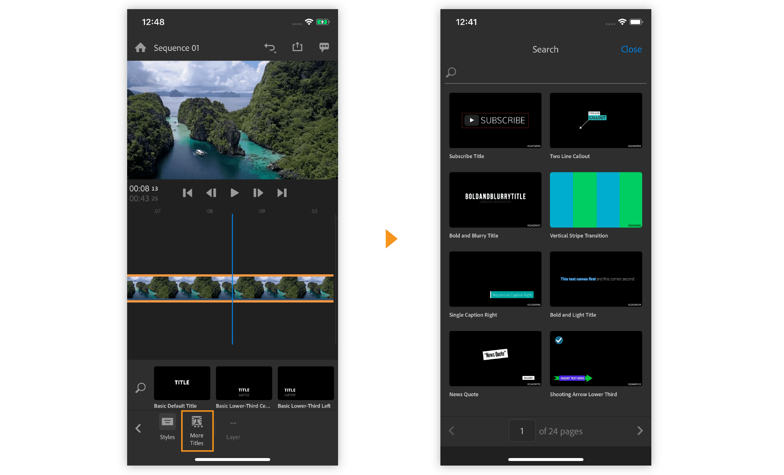Toggle selection of the News Quote template
784x475 pixels.
pos(495,358)
